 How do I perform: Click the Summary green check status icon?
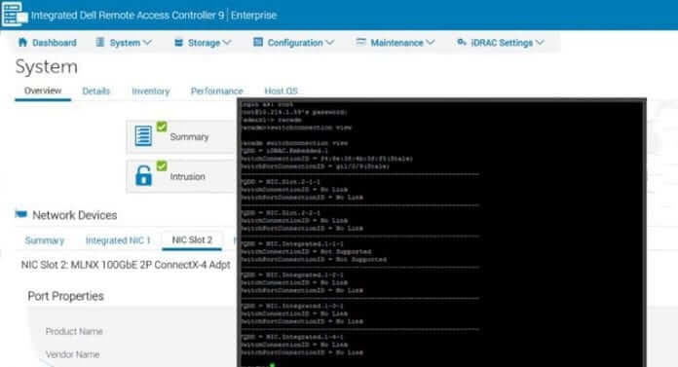coord(162,127)
